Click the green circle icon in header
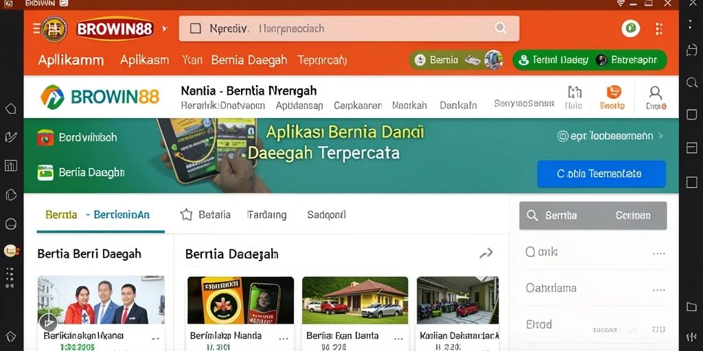 pyautogui.click(x=630, y=29)
